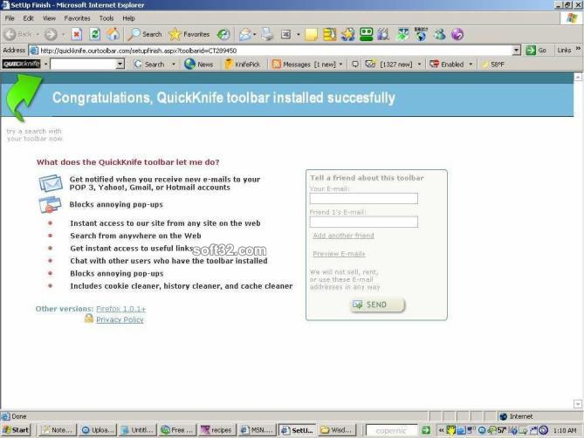Viewport: 584px width, 438px height.
Task: Open the Edit menu
Action: [28, 18]
